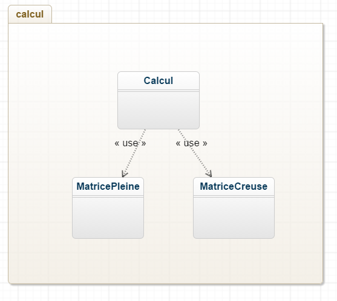This screenshot has height=301, width=337.
Task: Click the arrowhead pointing at MatriceCreuse
Action: tap(209, 174)
